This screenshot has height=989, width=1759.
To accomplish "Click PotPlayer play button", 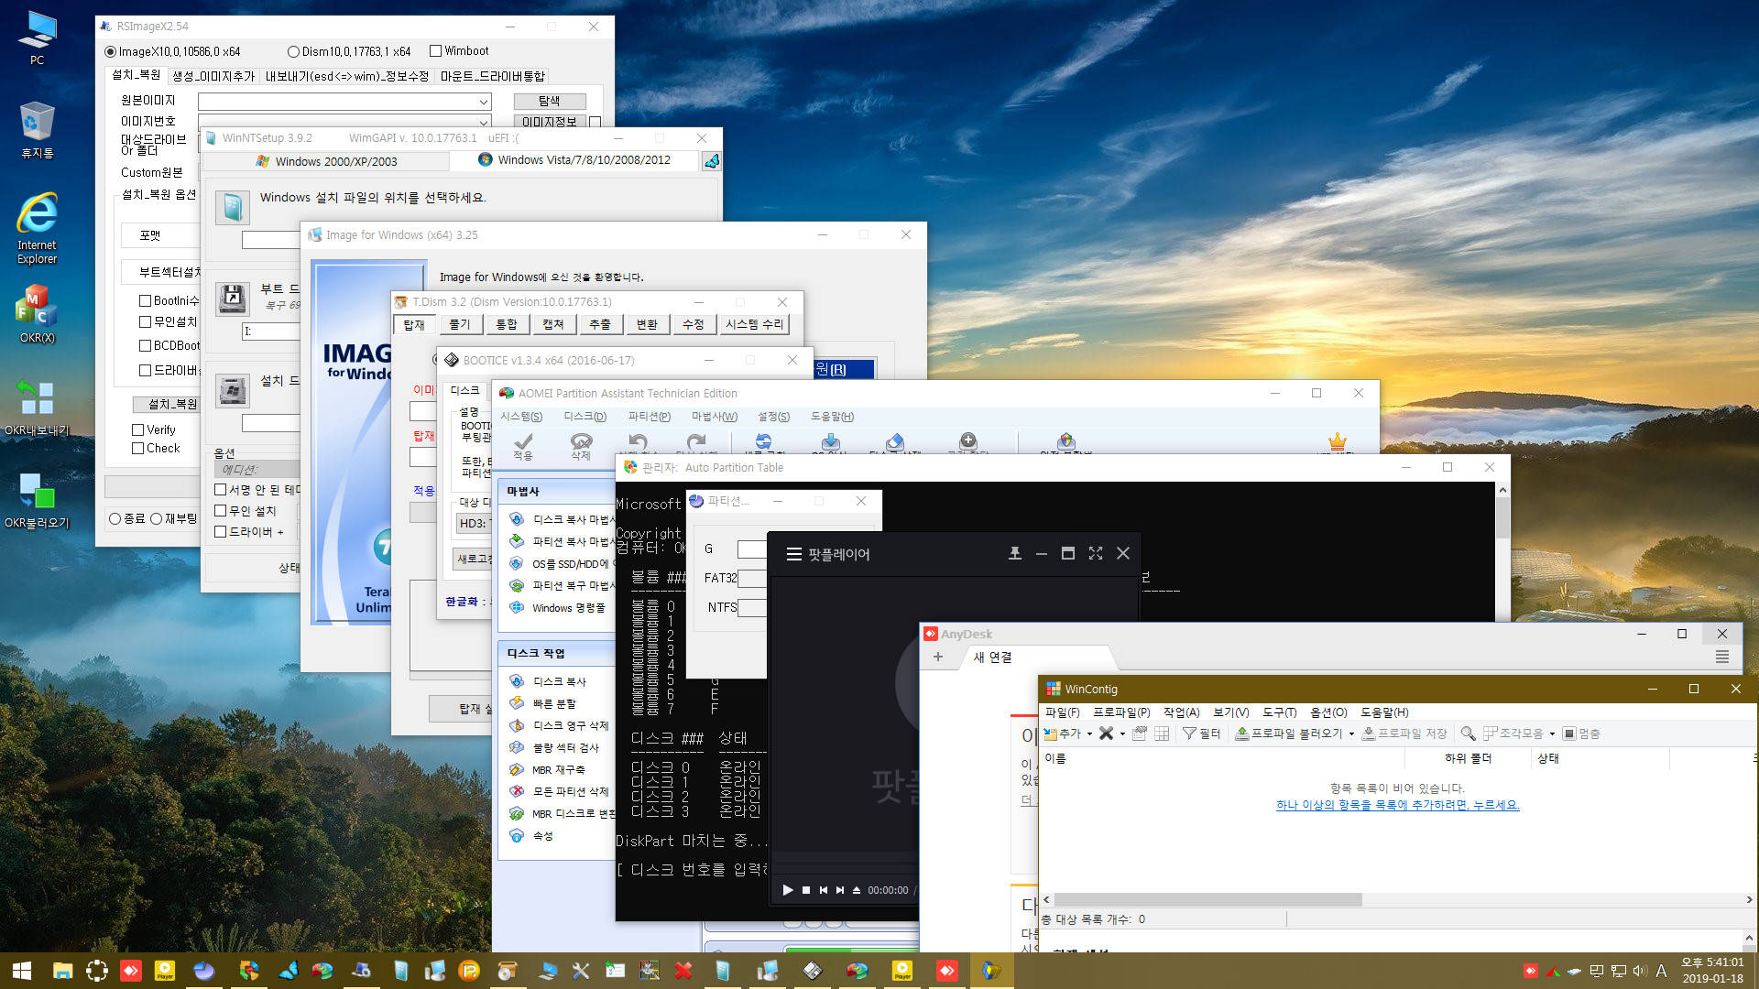I will pos(787,890).
